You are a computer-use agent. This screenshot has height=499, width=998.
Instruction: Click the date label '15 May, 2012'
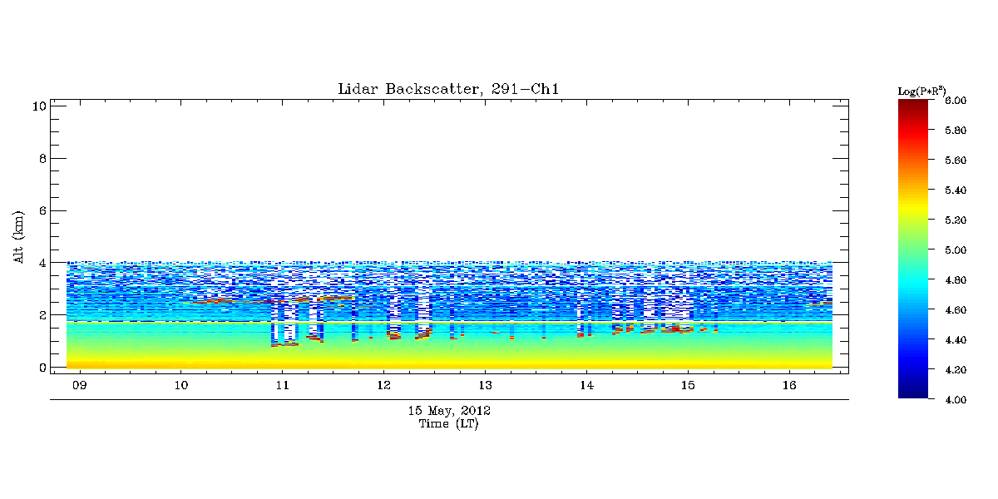click(x=449, y=411)
